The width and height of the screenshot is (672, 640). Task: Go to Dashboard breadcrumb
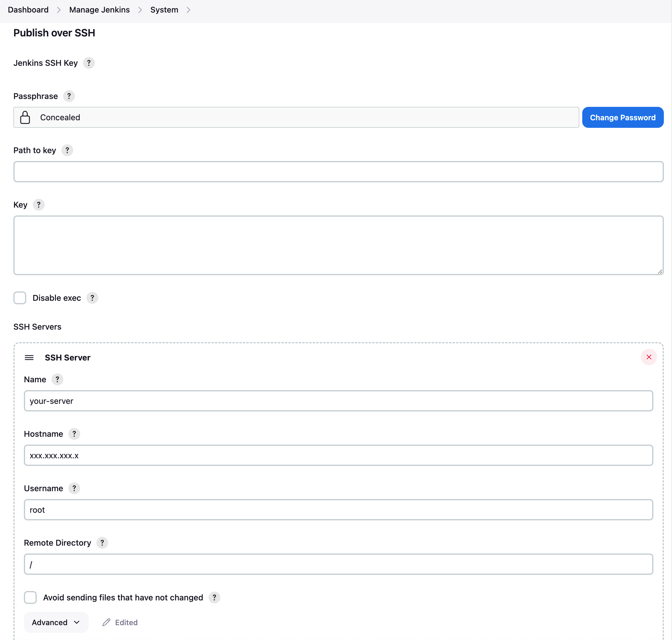[28, 10]
